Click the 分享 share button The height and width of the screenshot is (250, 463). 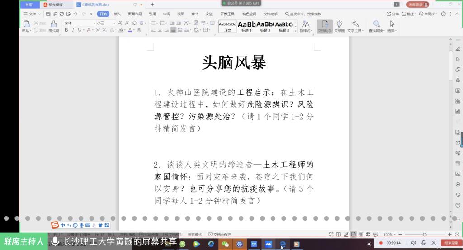click(x=393, y=14)
